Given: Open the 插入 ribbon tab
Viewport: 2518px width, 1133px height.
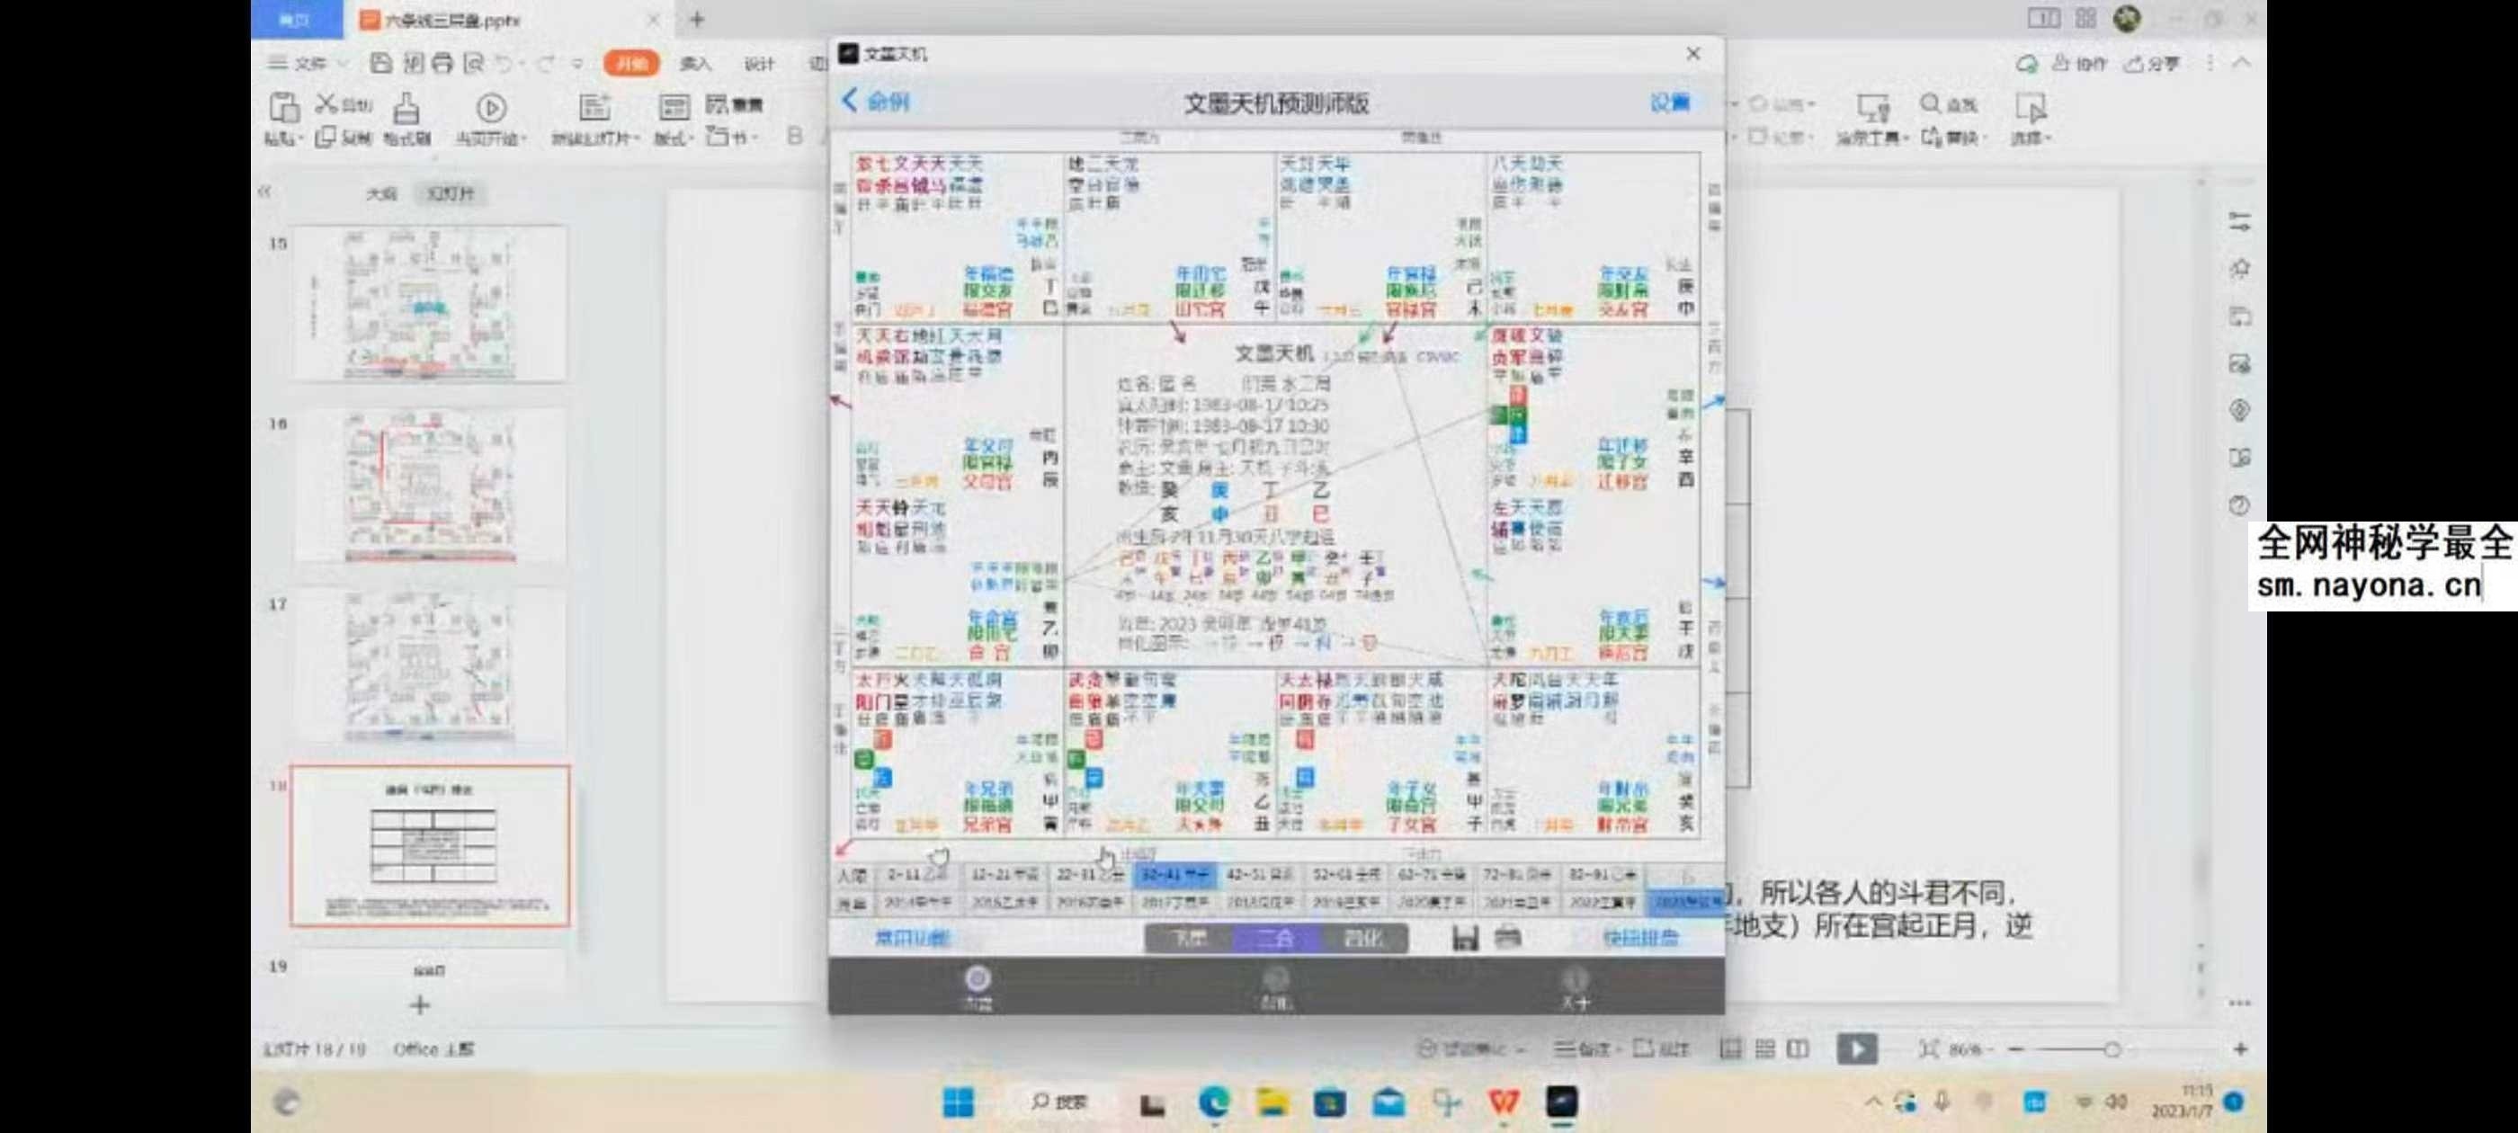Looking at the screenshot, I should pyautogui.click(x=695, y=64).
